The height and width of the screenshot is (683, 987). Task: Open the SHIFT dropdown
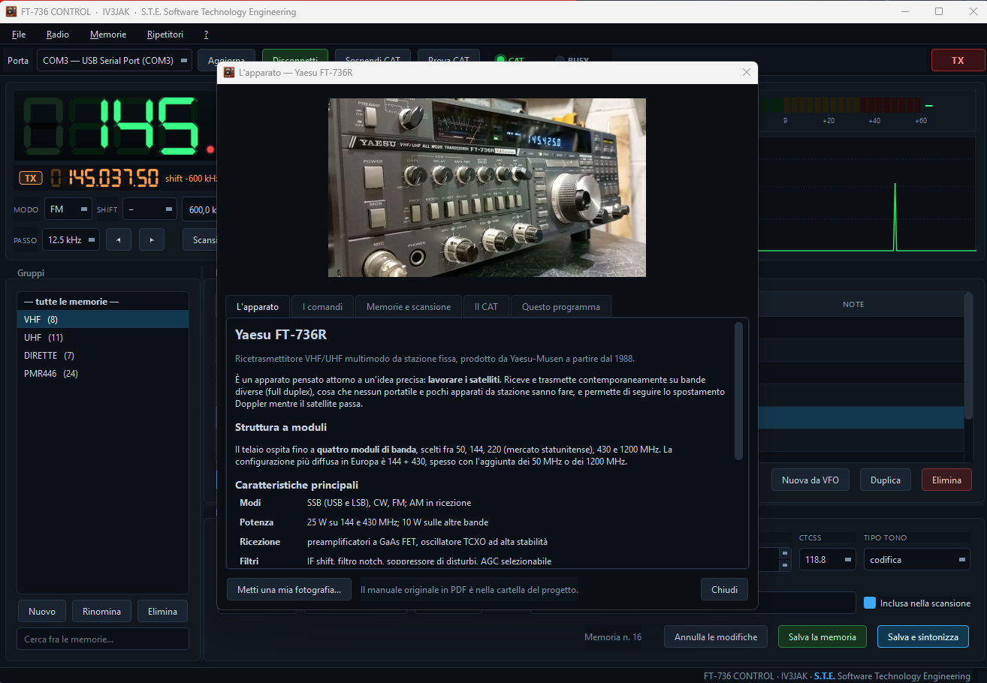pos(149,209)
